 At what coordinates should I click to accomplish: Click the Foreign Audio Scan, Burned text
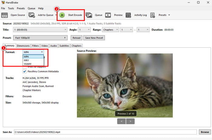(x=38, y=86)
